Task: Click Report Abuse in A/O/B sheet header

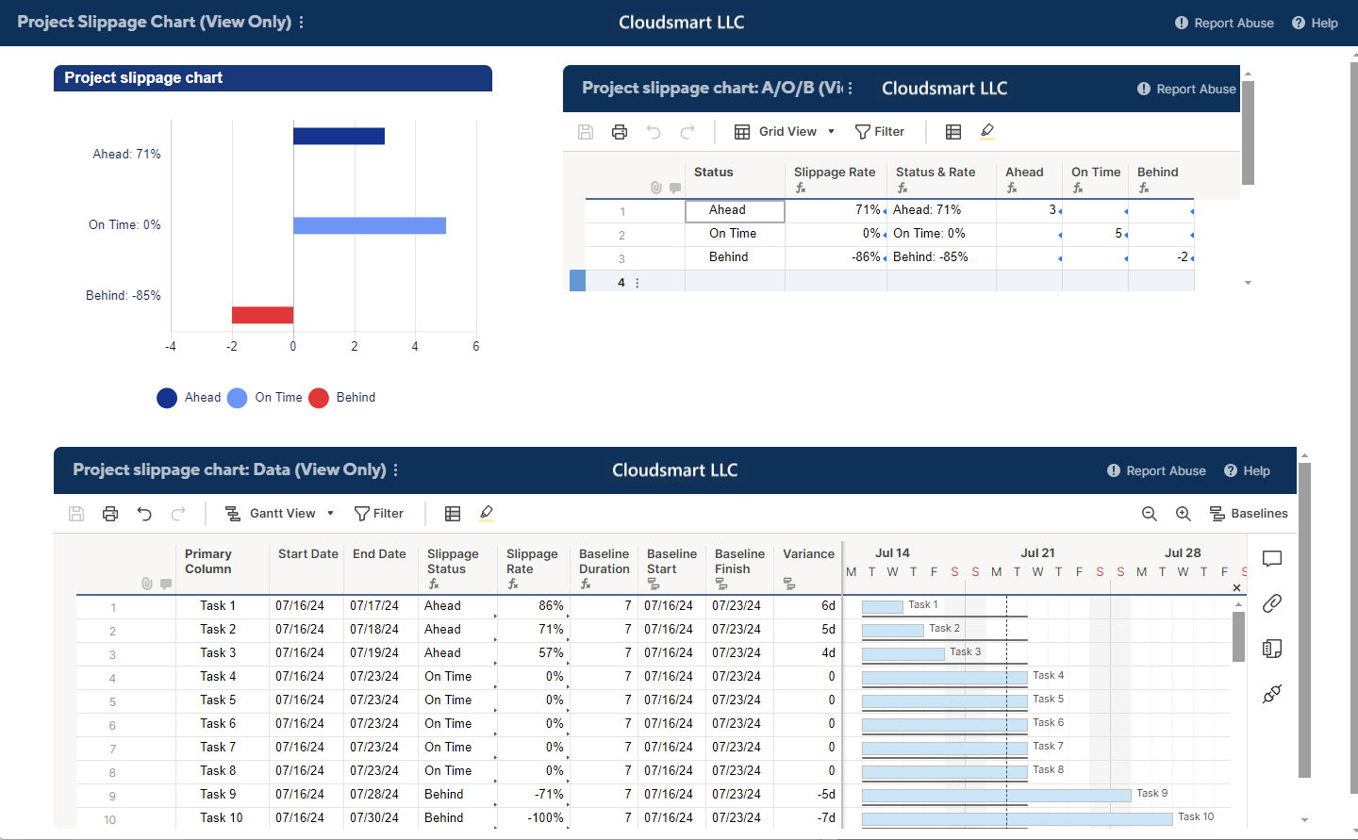Action: (x=1186, y=89)
